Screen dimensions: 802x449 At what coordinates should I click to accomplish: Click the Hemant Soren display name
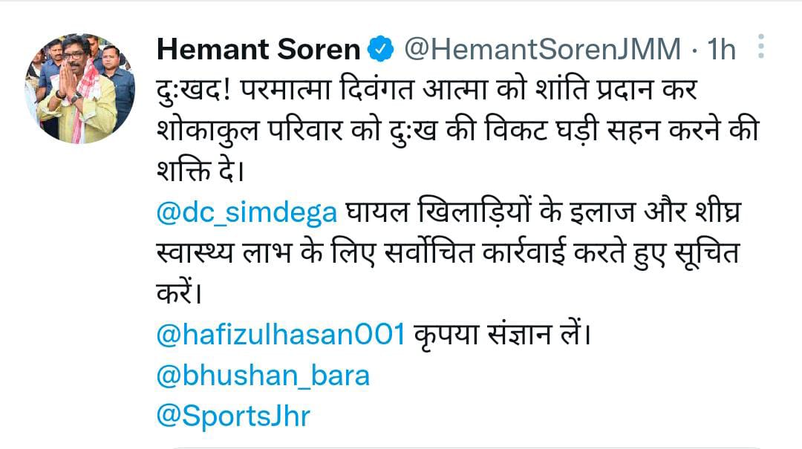[259, 50]
